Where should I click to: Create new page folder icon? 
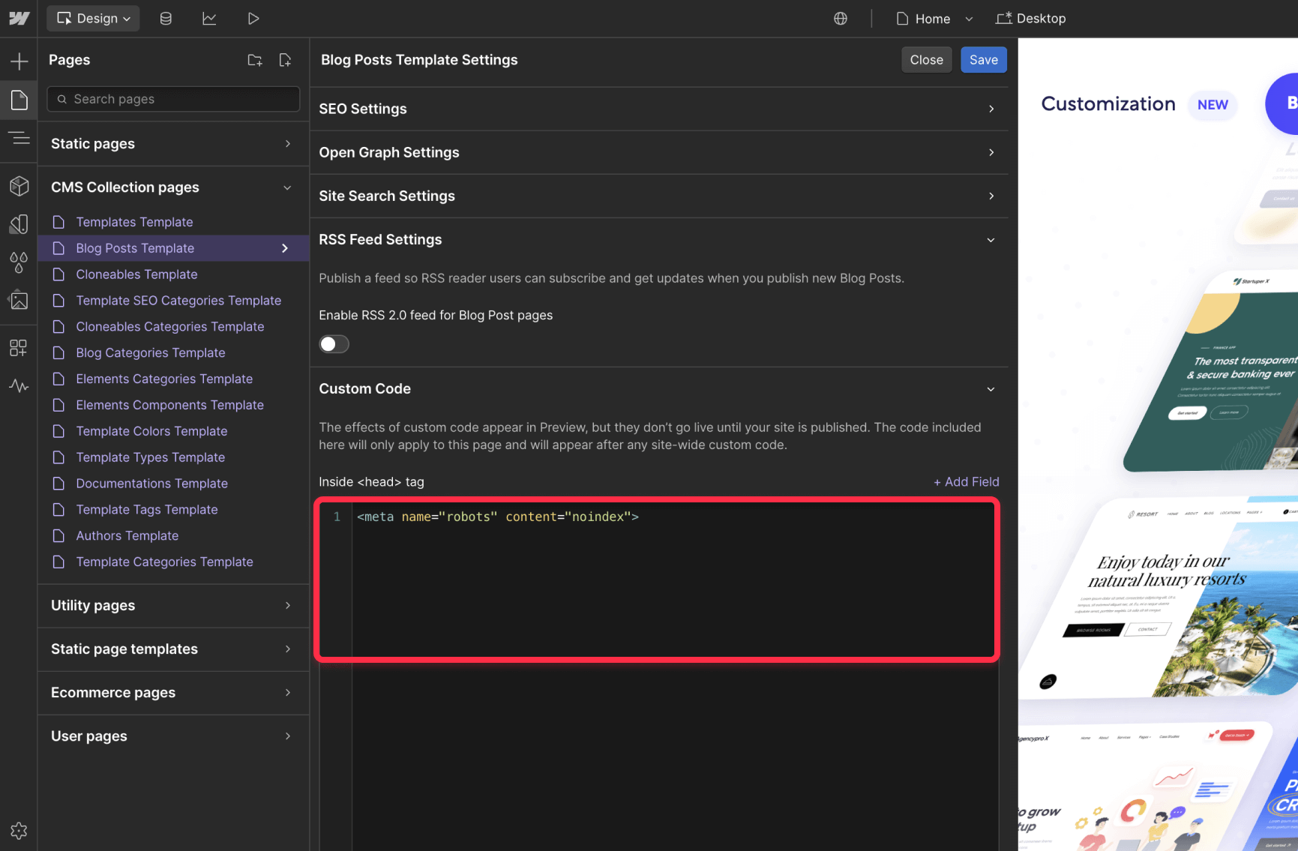click(x=255, y=60)
